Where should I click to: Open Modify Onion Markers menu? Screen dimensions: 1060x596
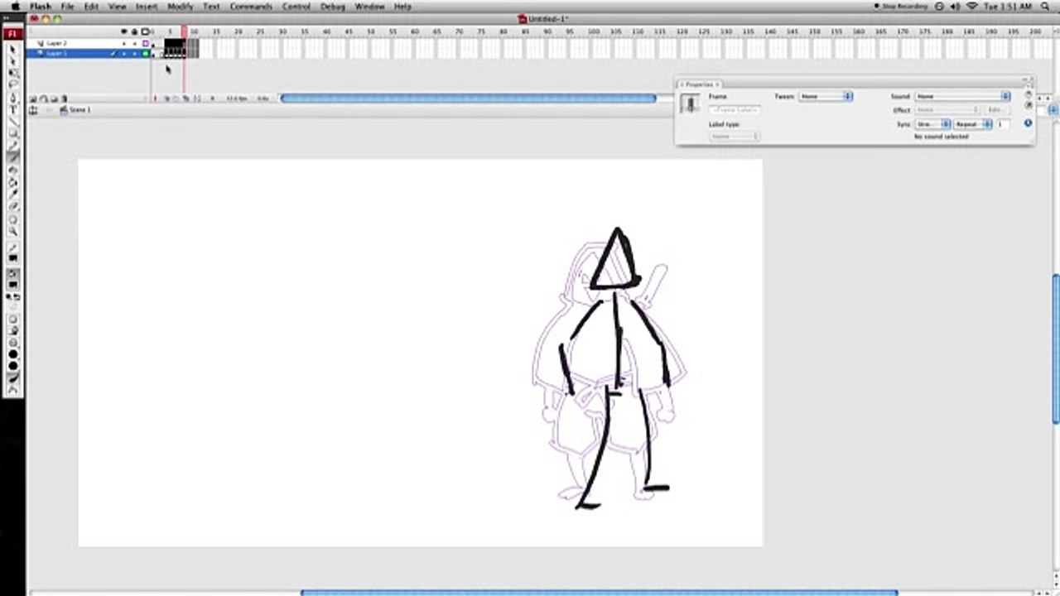[196, 99]
